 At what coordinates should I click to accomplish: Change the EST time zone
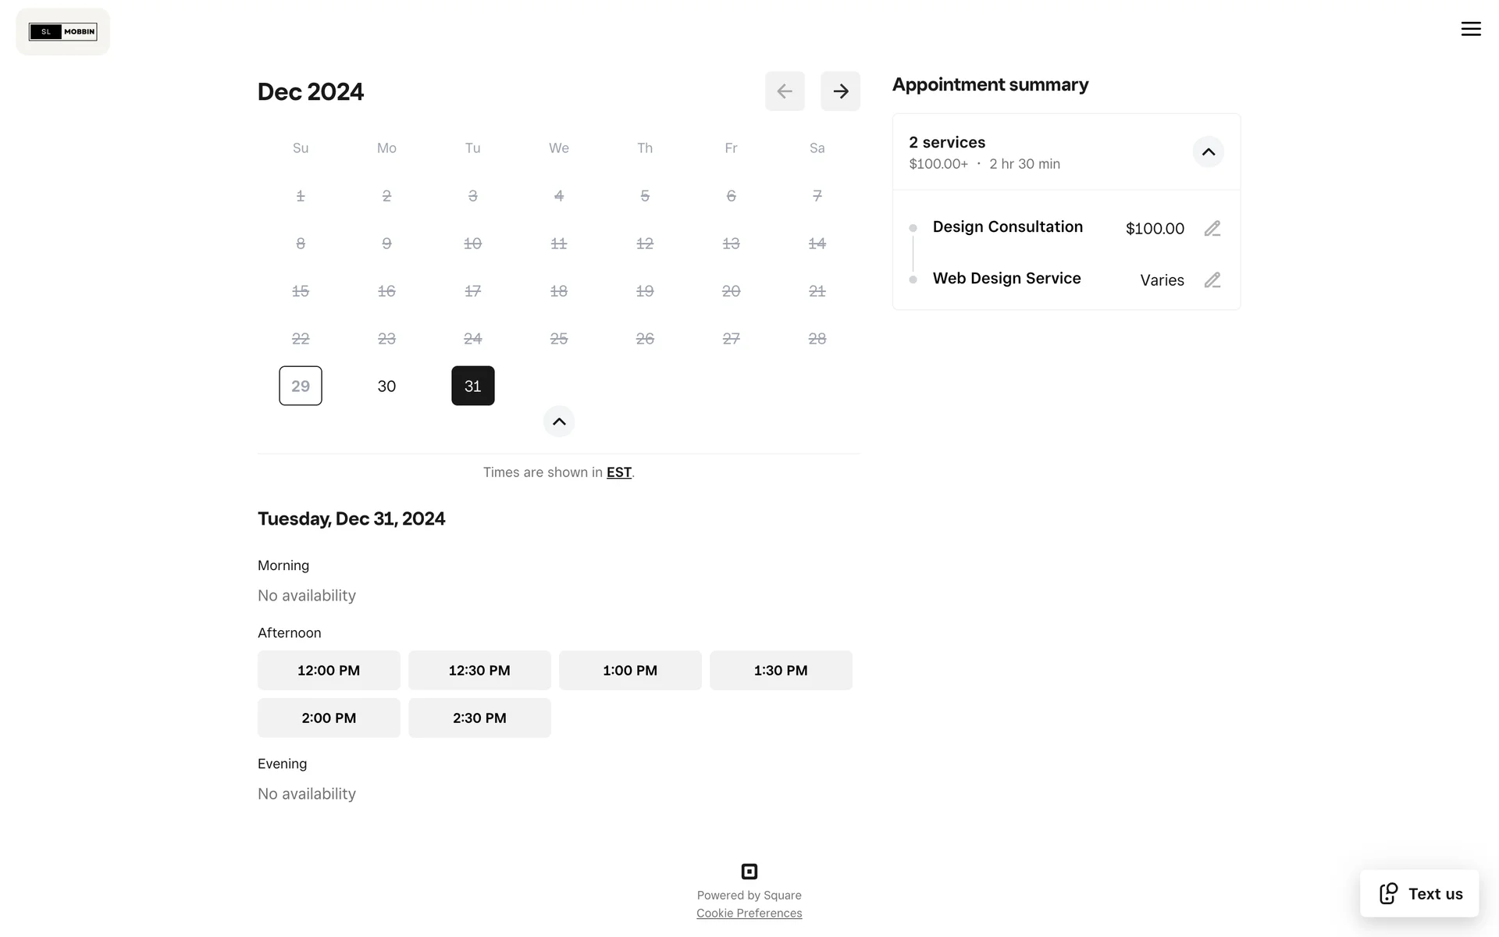pyautogui.click(x=618, y=472)
